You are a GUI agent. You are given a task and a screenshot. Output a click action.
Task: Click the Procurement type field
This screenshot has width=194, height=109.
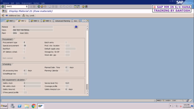(x=24, y=42)
